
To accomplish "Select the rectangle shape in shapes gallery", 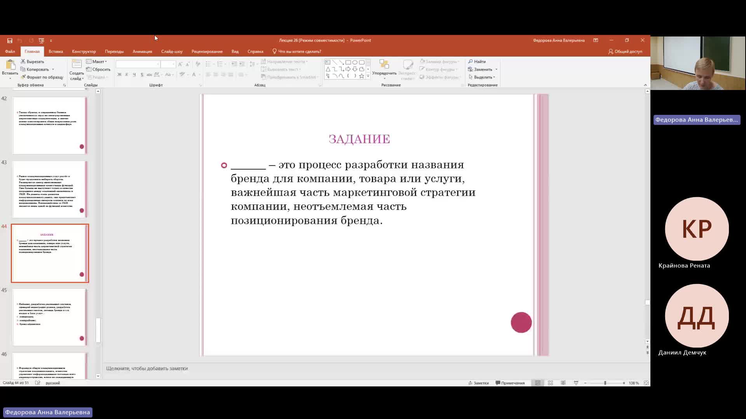I will (348, 62).
